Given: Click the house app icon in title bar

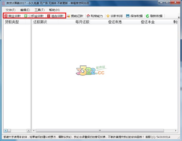Looking at the screenshot, I should [x=3, y=3].
